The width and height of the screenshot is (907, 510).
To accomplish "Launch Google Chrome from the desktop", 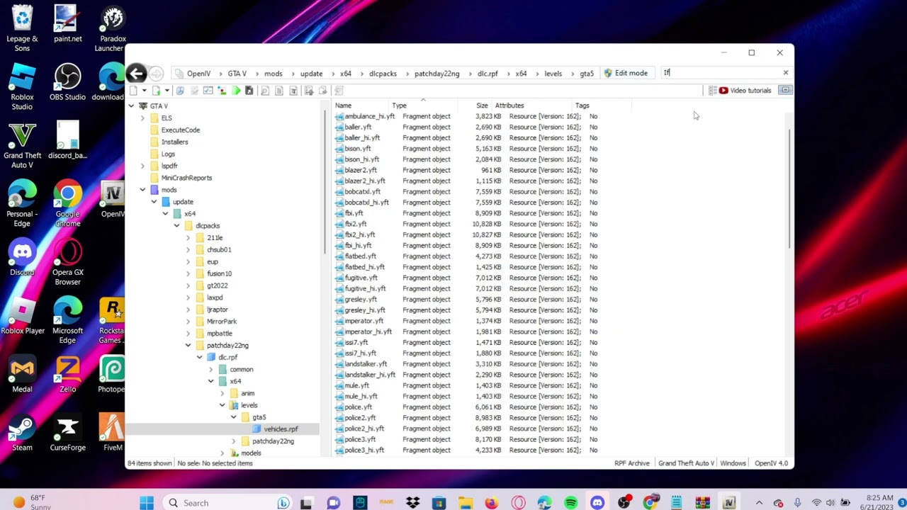I will click(67, 204).
